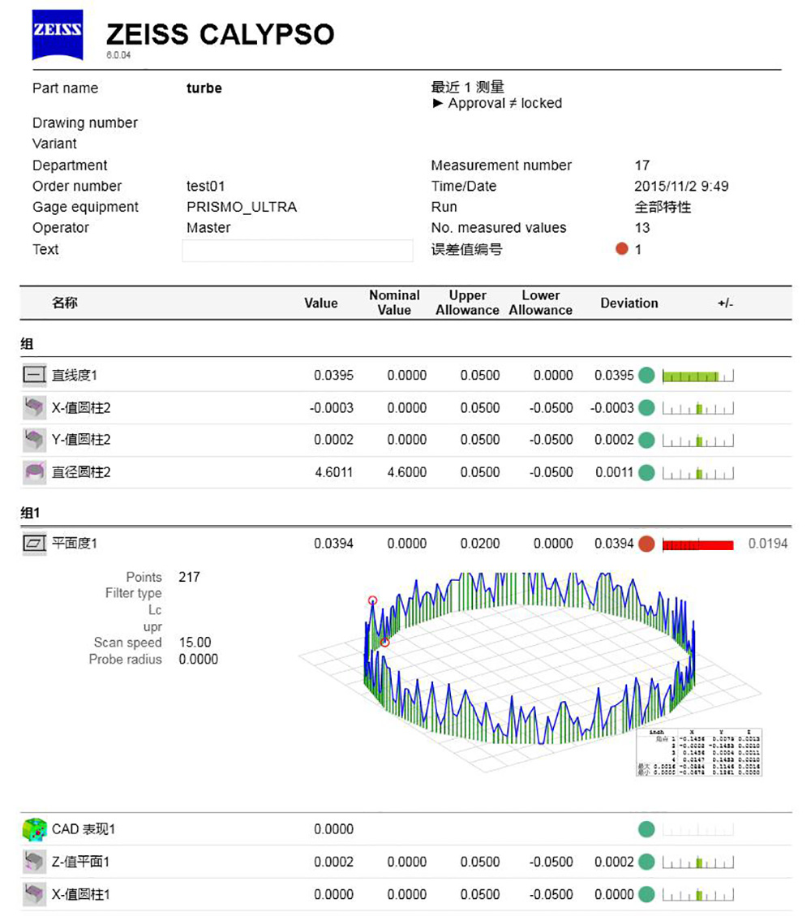Click the operator value Master
811x916 pixels.
[208, 228]
